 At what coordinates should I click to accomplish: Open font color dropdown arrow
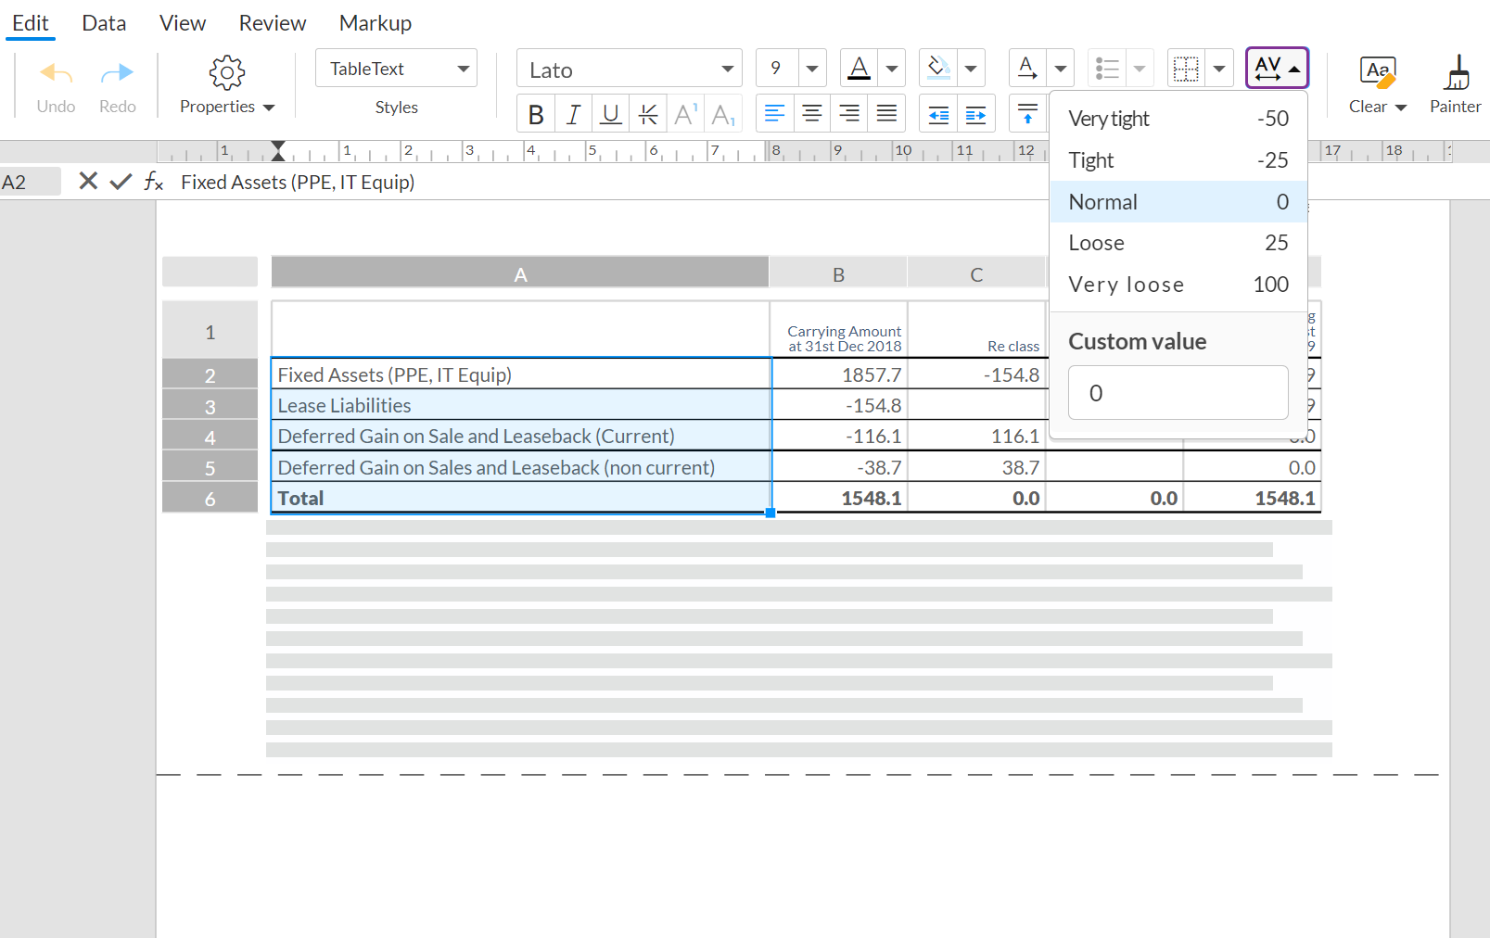[892, 69]
